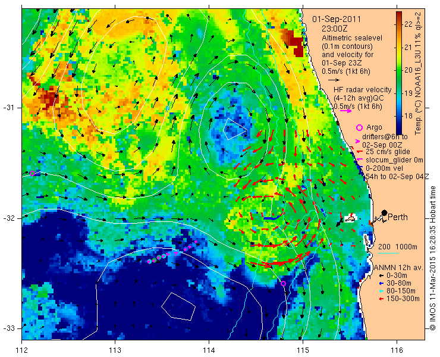Click the HF radar velocity label

pos(362,90)
